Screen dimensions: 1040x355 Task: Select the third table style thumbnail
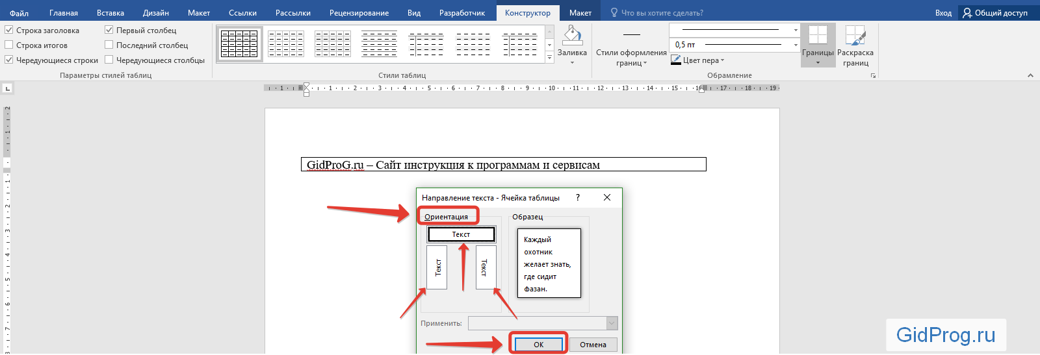pyautogui.click(x=333, y=44)
